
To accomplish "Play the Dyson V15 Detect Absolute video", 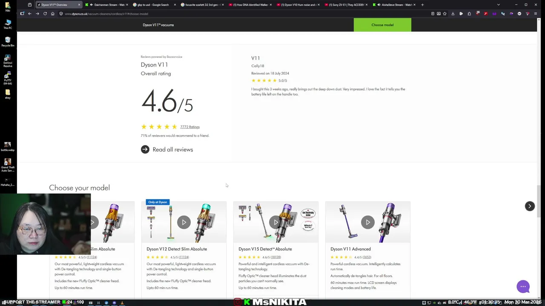I will pyautogui.click(x=276, y=222).
